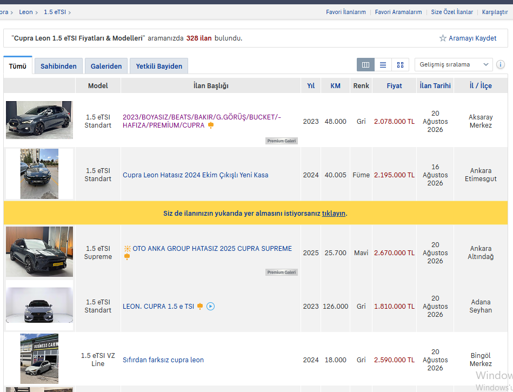Click 126.000 KM value
513x392 pixels.
pos(335,306)
